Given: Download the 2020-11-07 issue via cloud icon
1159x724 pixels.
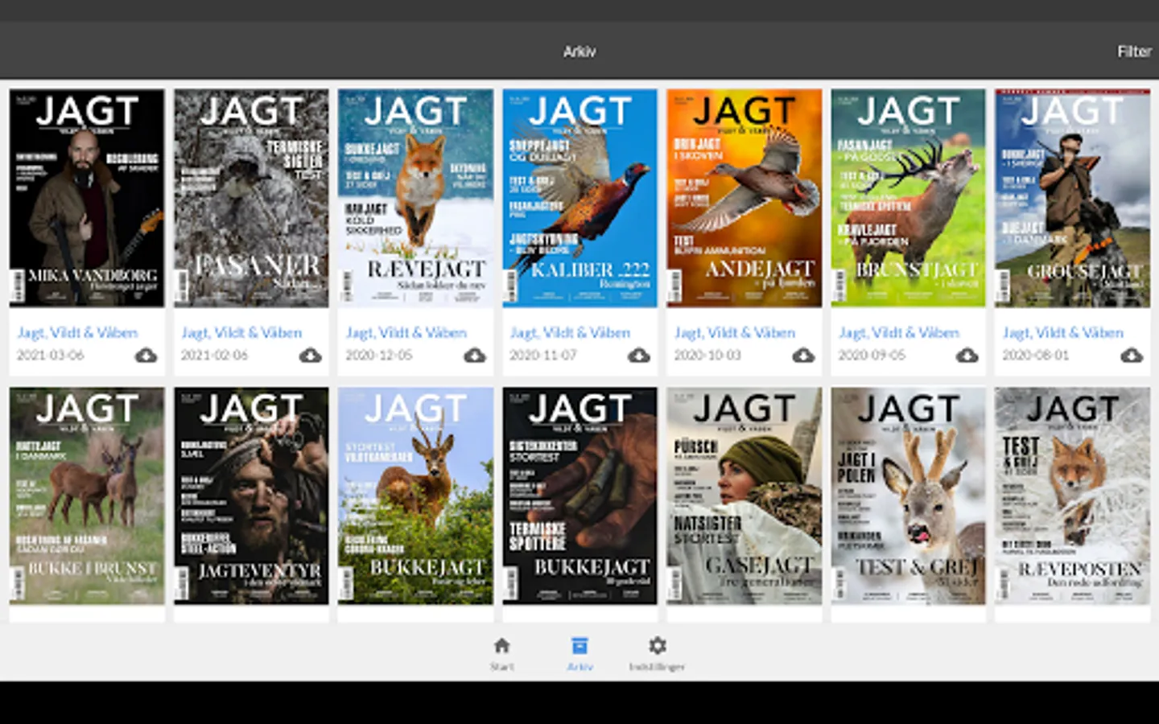Looking at the screenshot, I should (x=638, y=355).
